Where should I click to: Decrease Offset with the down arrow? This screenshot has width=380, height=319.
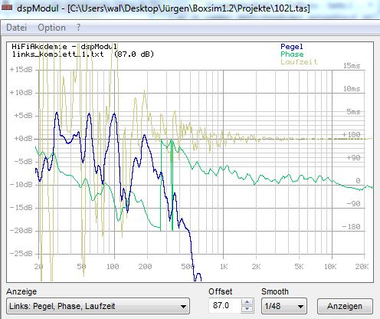coord(247,309)
